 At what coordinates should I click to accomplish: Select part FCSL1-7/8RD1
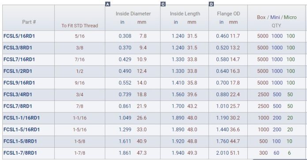tap(20, 153)
